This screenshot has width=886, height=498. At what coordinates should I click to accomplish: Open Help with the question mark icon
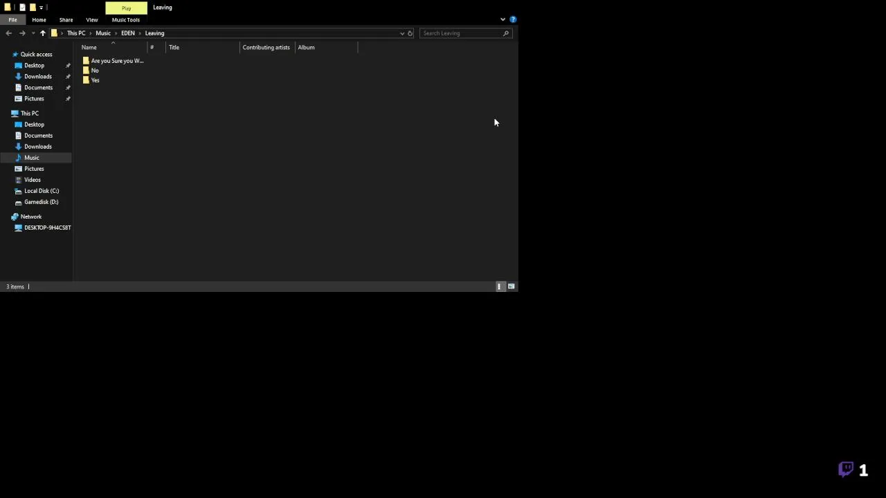[x=513, y=19]
